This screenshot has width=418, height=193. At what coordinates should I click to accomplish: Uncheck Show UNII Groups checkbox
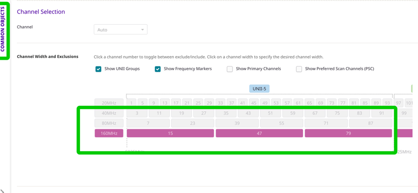click(x=98, y=69)
